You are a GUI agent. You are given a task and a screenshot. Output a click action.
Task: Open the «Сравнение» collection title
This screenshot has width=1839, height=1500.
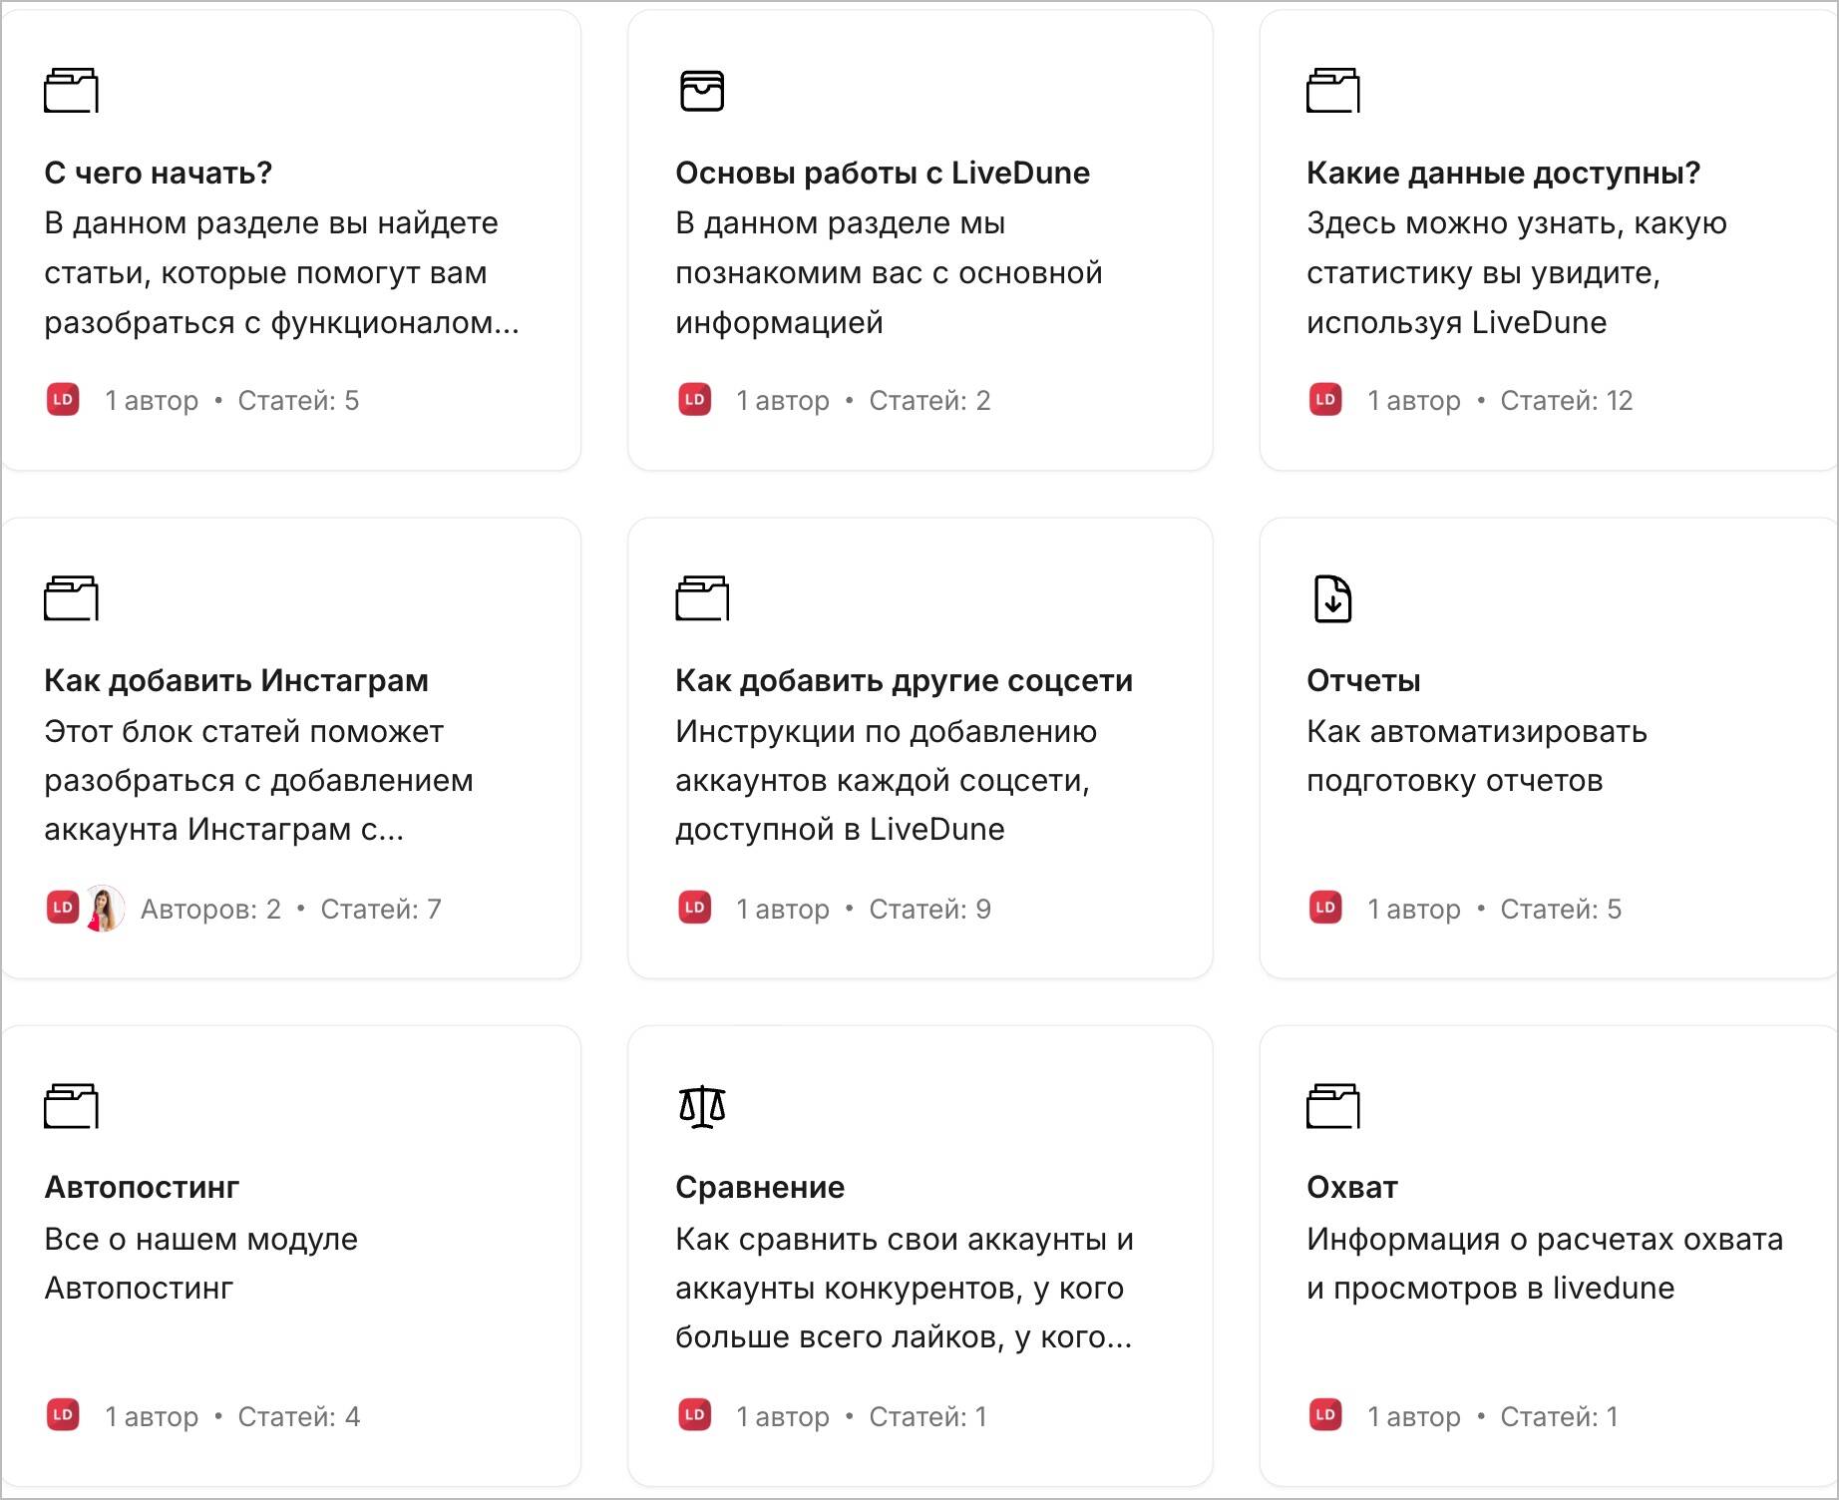pyautogui.click(x=760, y=1187)
